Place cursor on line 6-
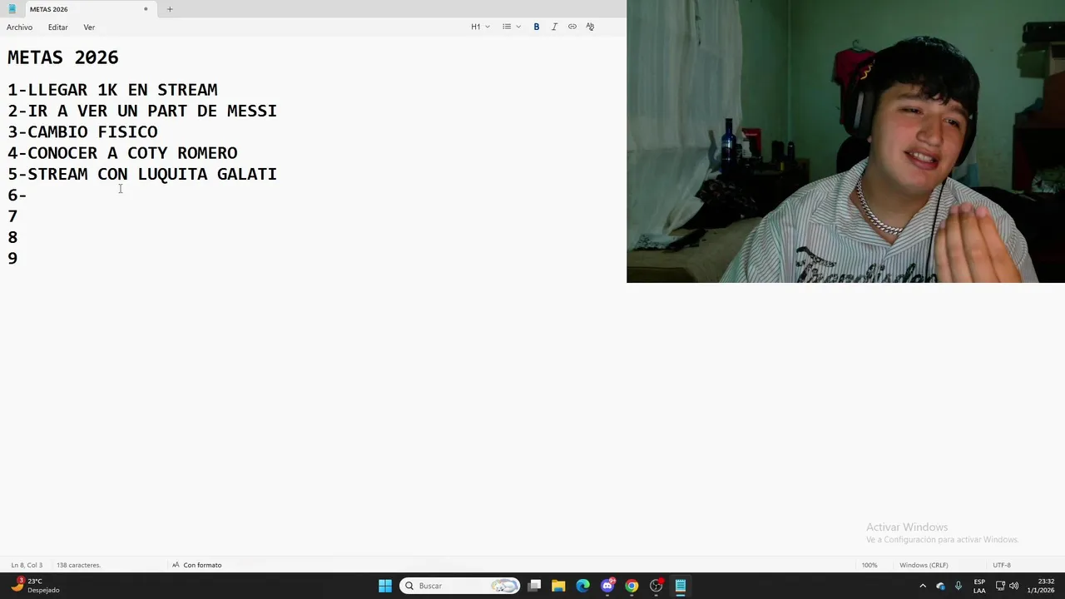Viewport: 1065px width, 599px height. coord(17,196)
